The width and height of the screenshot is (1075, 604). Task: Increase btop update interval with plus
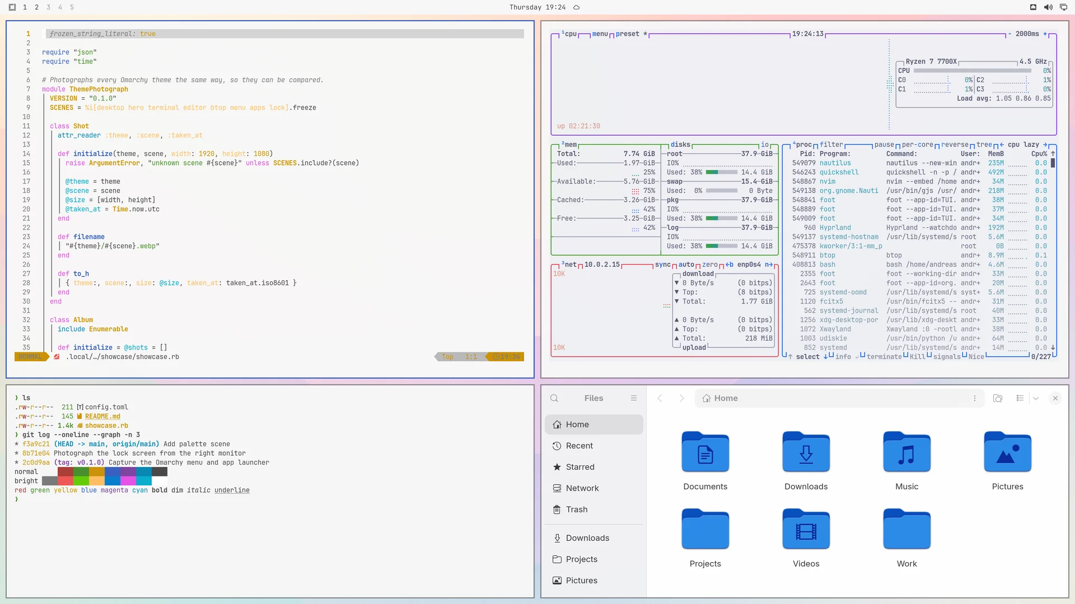pyautogui.click(x=1045, y=34)
